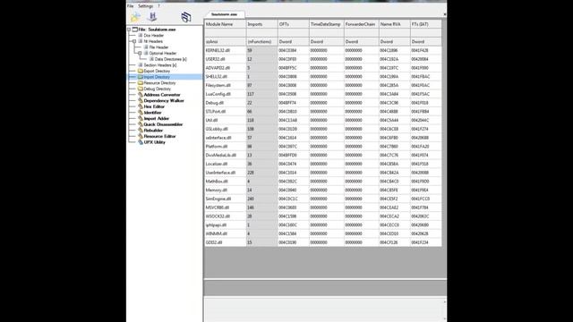Select the LuaConfig.dll module row
The width and height of the screenshot is (573, 322).
point(322,94)
